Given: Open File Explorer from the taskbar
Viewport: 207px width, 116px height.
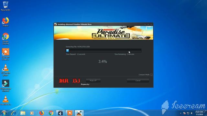Looking at the screenshot, I should [x=23, y=113].
